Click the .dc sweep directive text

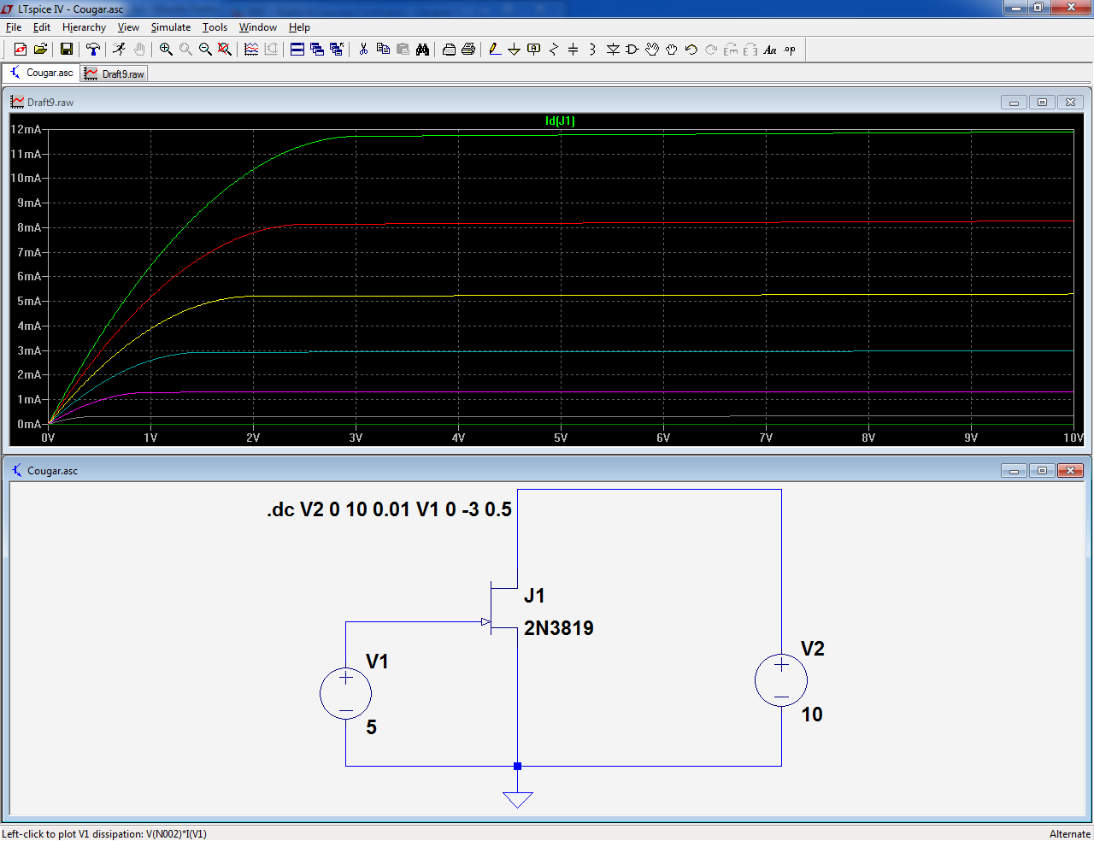pos(389,510)
